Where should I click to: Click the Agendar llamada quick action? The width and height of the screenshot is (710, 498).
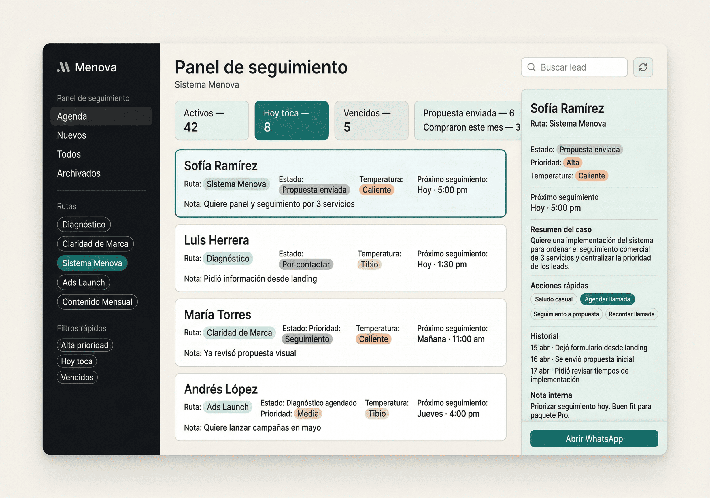coord(607,299)
